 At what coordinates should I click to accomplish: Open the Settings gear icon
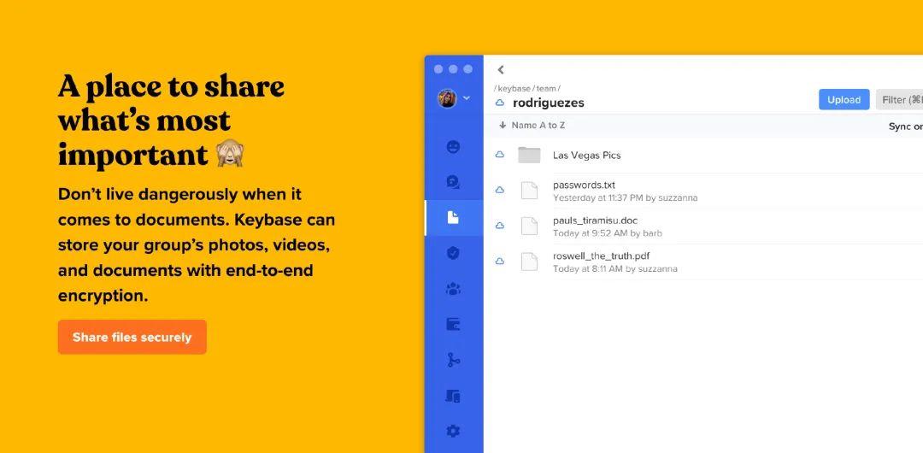click(x=453, y=431)
